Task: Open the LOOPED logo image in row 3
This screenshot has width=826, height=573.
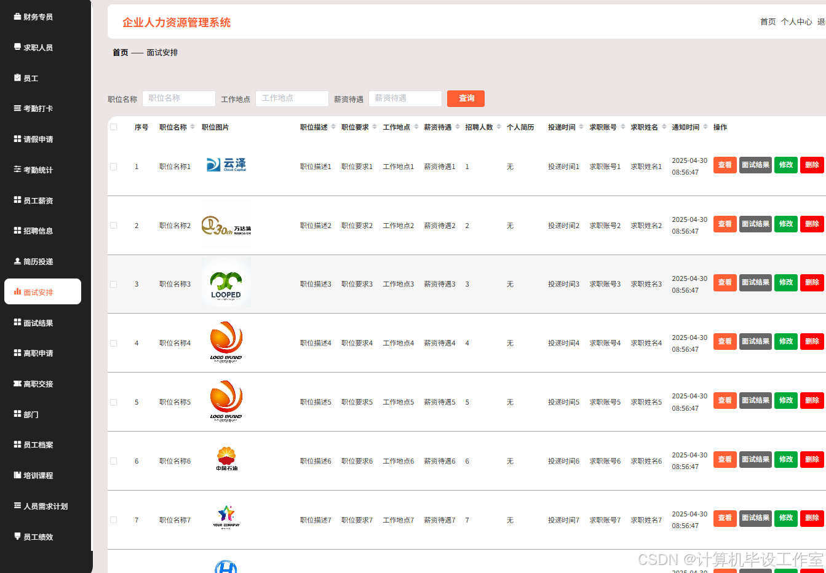Action: point(226,283)
